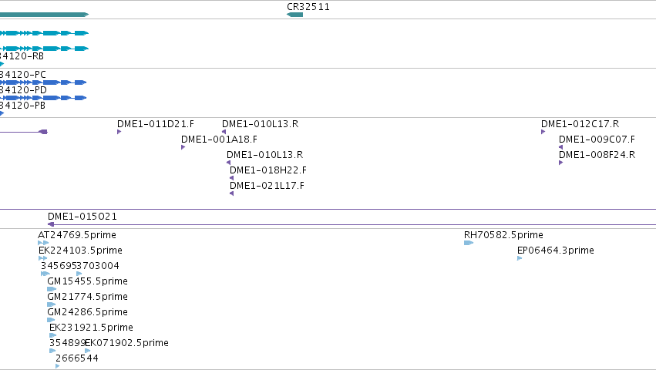Click the light-blue glyph under EK231921.5prime
The image size is (656, 370).
[x=52, y=335]
